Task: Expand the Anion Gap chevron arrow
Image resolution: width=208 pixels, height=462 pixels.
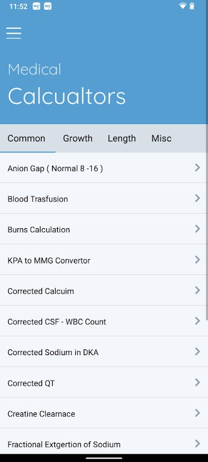Action: pos(198,167)
